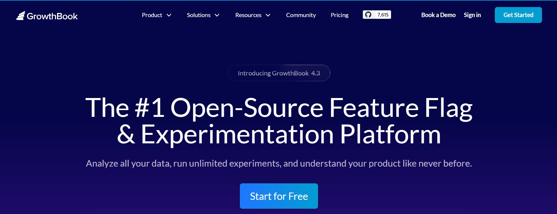Expand the Solutions dropdown chevron

pos(217,15)
